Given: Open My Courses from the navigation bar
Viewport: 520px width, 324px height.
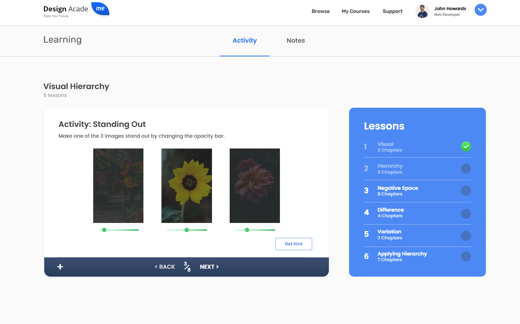Looking at the screenshot, I should tap(355, 11).
